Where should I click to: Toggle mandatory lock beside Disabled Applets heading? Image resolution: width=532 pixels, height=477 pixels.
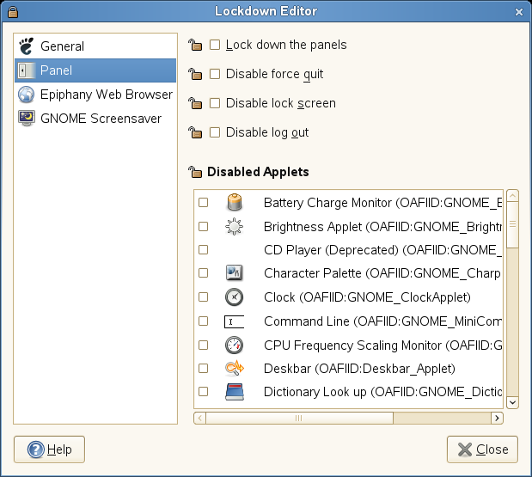[x=195, y=172]
